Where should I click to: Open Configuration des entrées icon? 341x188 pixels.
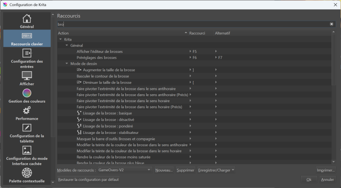[27, 53]
